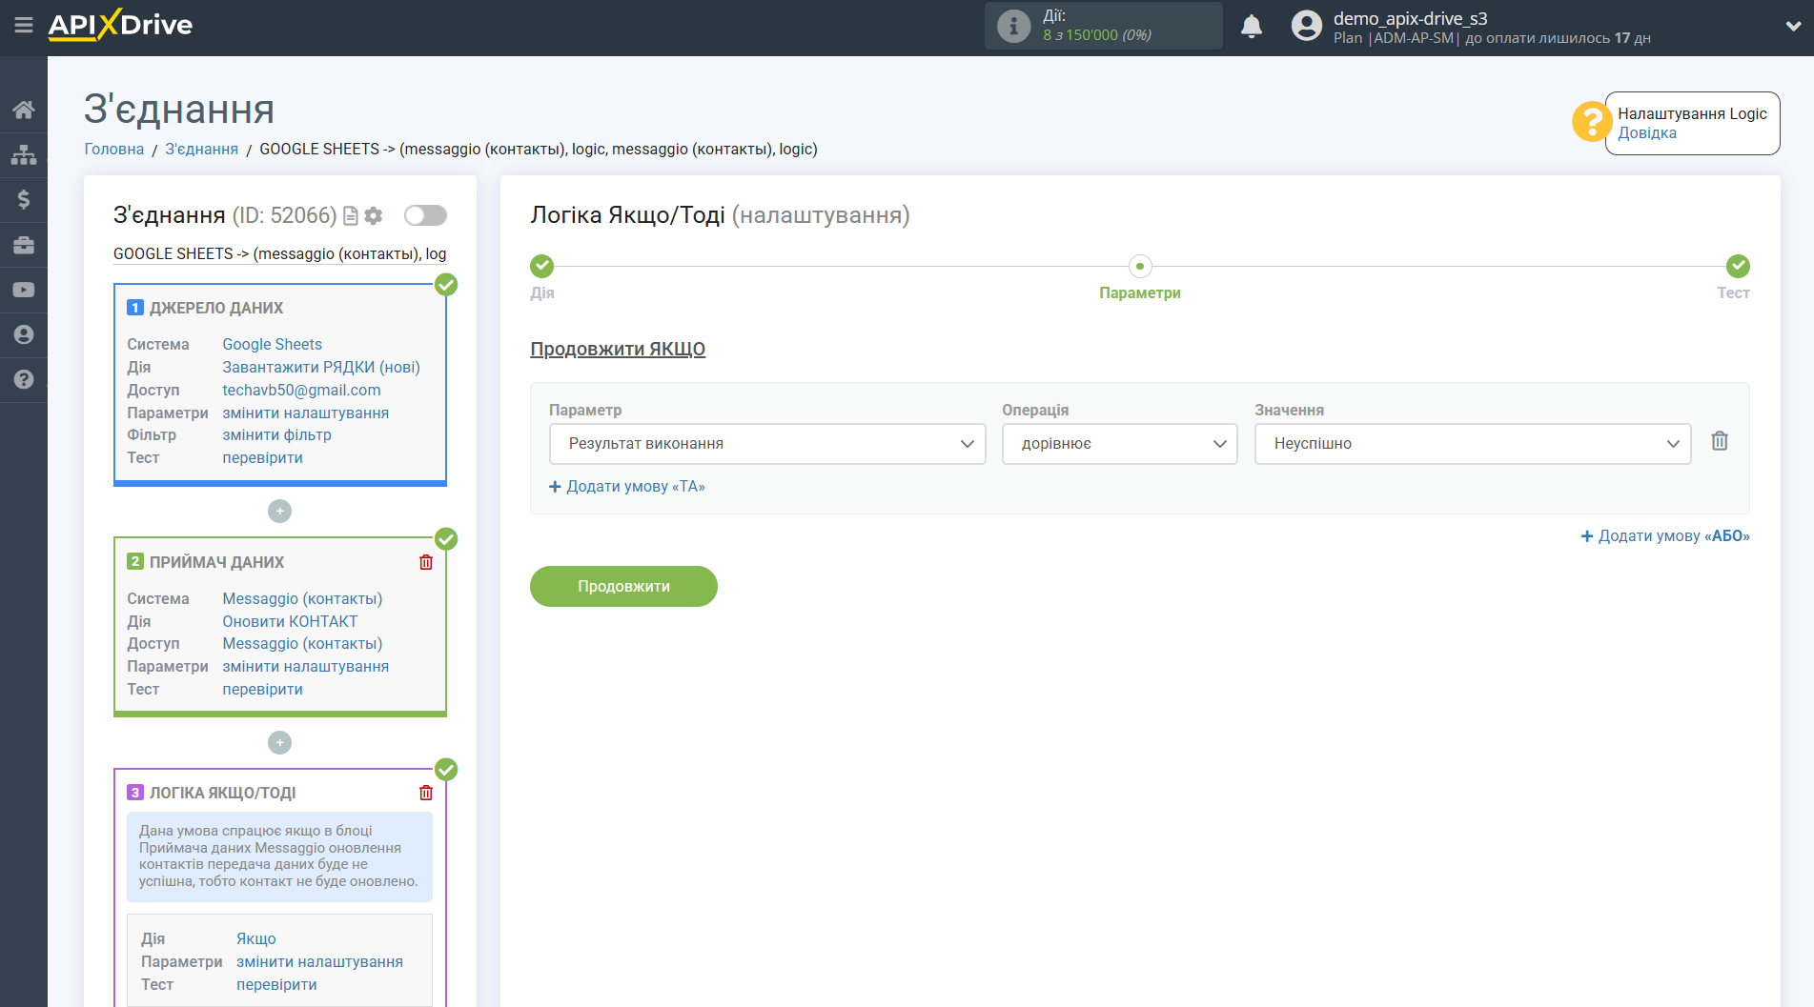Open connection settings gear icon
This screenshot has height=1007, width=1814.
coord(374,216)
